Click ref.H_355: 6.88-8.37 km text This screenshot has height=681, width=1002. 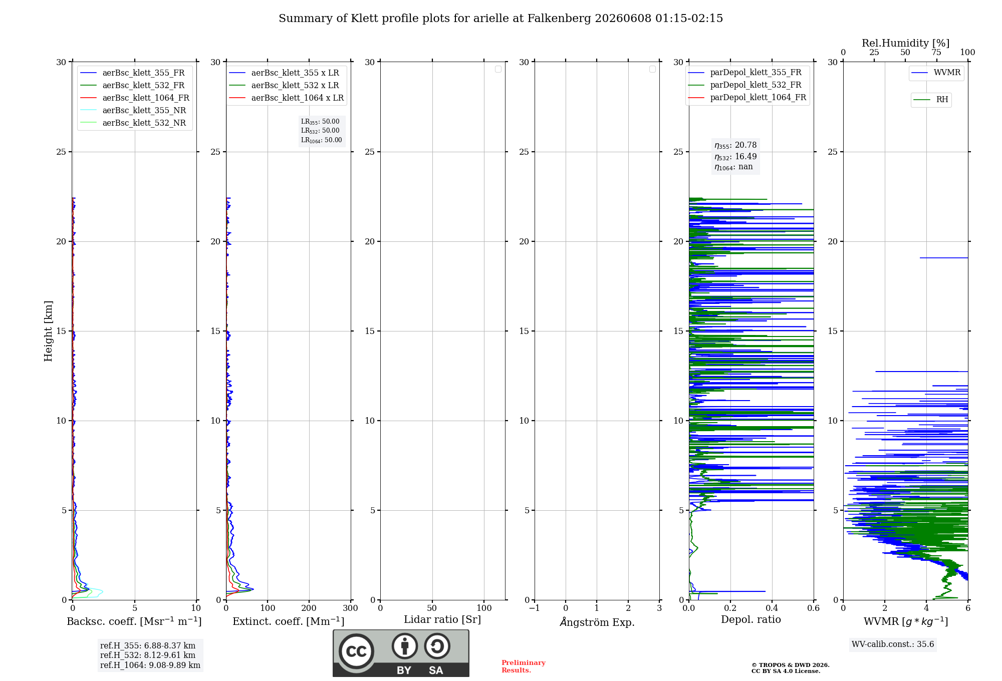148,646
